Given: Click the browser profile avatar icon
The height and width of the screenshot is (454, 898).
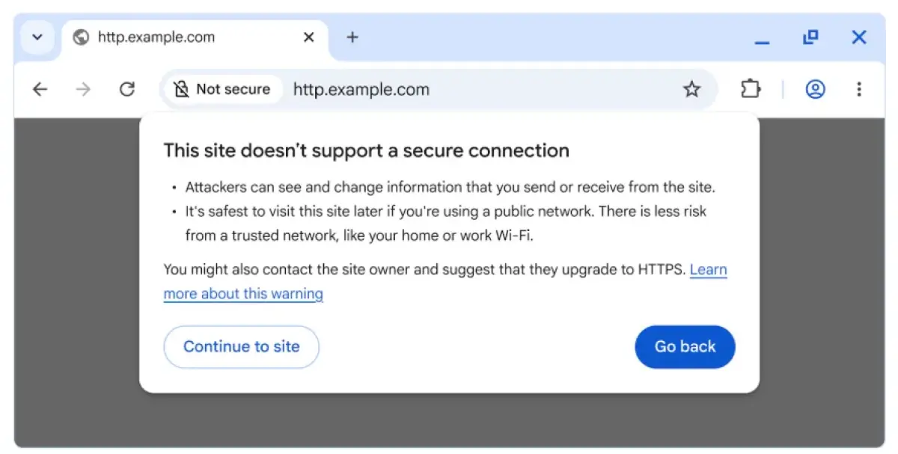Looking at the screenshot, I should 815,89.
